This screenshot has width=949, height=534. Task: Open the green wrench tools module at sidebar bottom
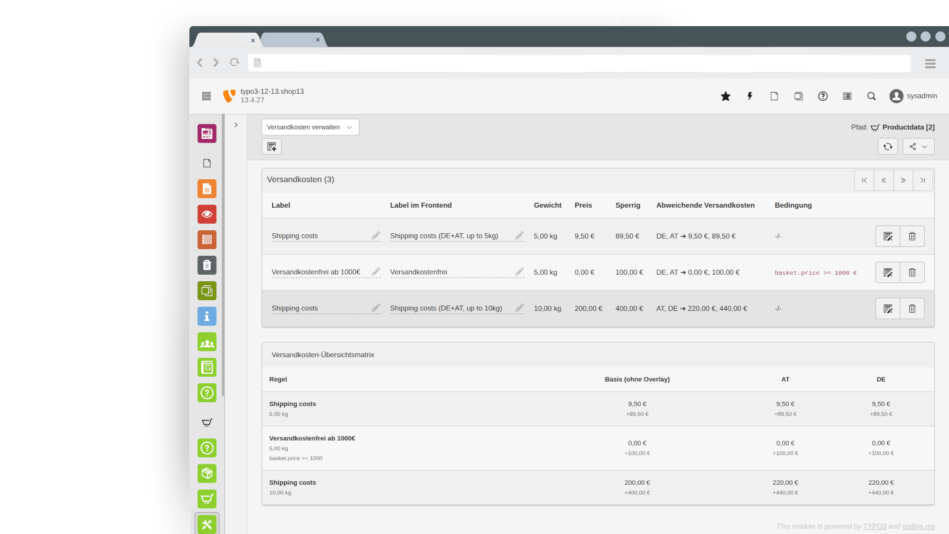pos(206,525)
